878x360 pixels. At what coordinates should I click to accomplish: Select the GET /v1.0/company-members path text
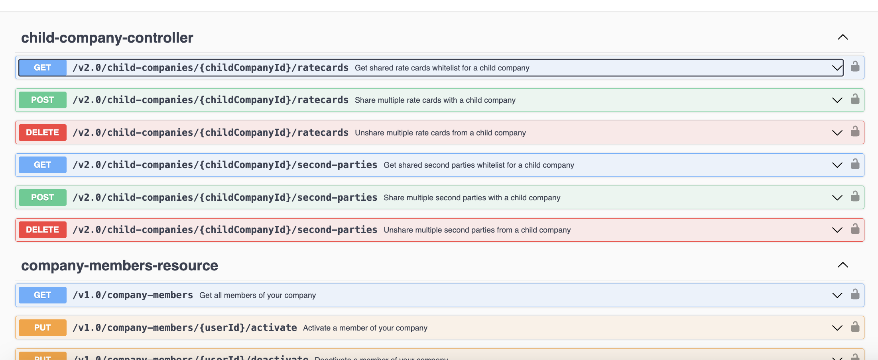133,295
